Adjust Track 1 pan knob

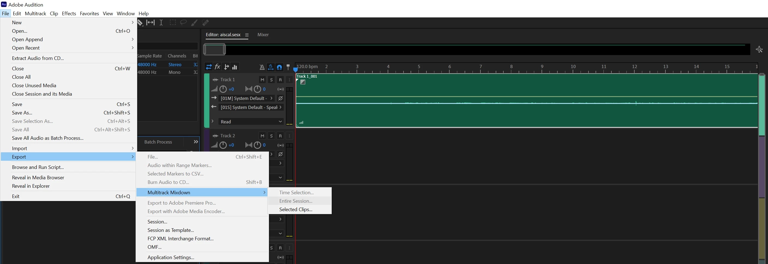(257, 89)
